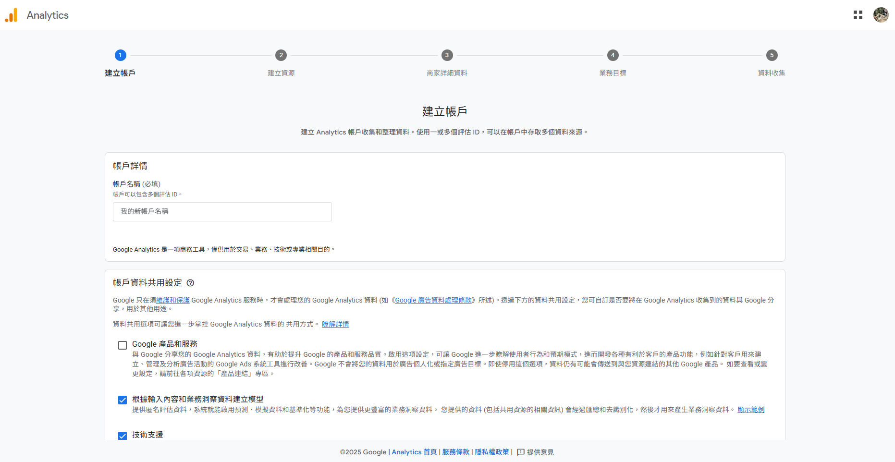
Task: Uncheck 根據輸入內容和業務洞察資料建立模型 checkbox
Action: click(123, 400)
